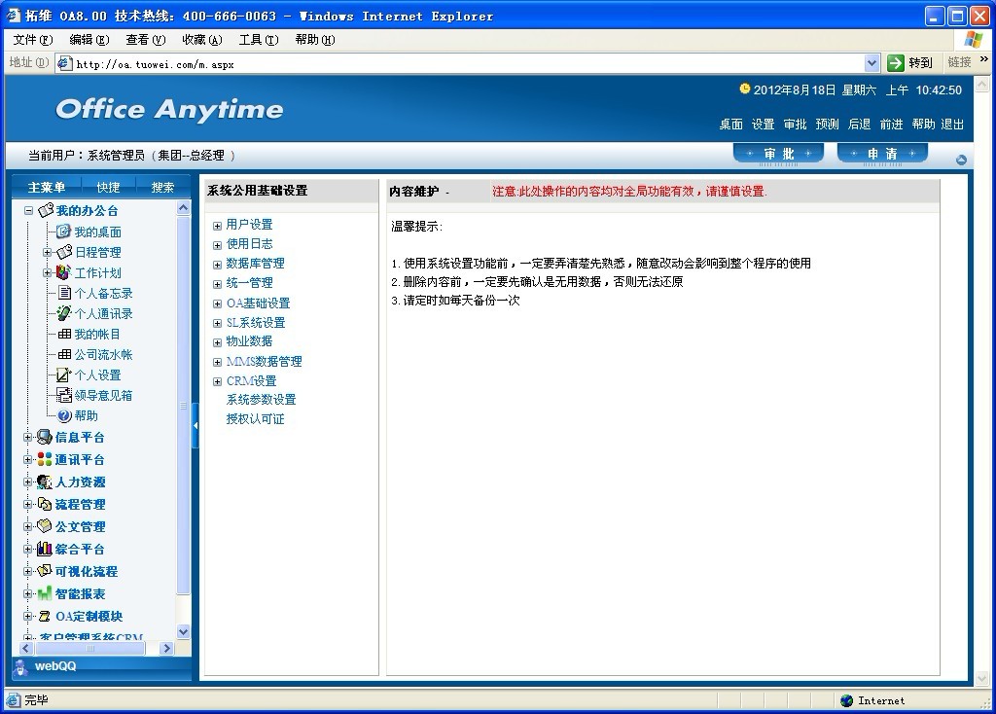This screenshot has width=996, height=714.
Task: Open the 工具(T) menu
Action: (x=258, y=40)
